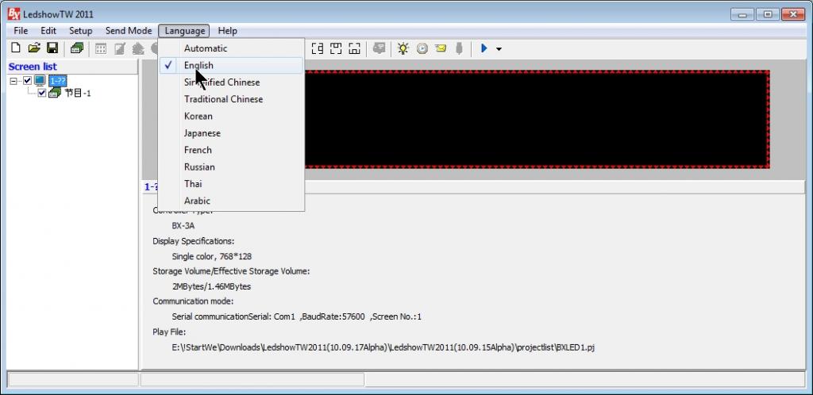813x395 pixels.
Task: Close the open Language menu header
Action: pyautogui.click(x=184, y=31)
